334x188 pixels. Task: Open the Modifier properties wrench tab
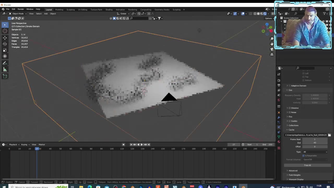[x=279, y=118]
